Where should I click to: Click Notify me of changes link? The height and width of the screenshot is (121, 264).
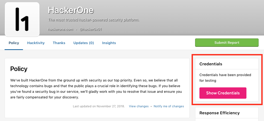pos(169,106)
